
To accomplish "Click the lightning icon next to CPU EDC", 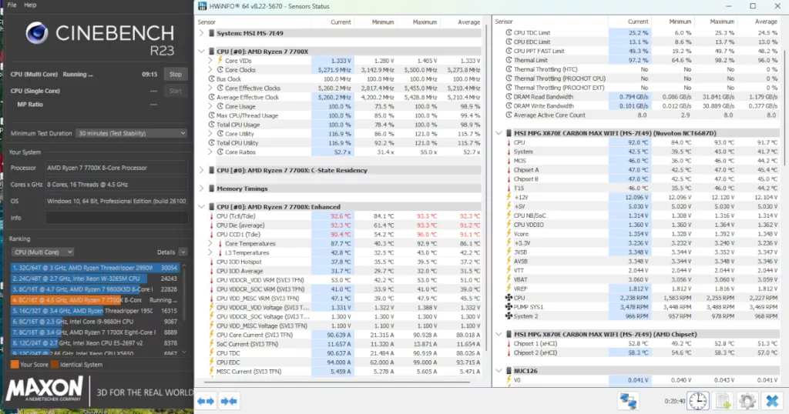I will [211, 362].
